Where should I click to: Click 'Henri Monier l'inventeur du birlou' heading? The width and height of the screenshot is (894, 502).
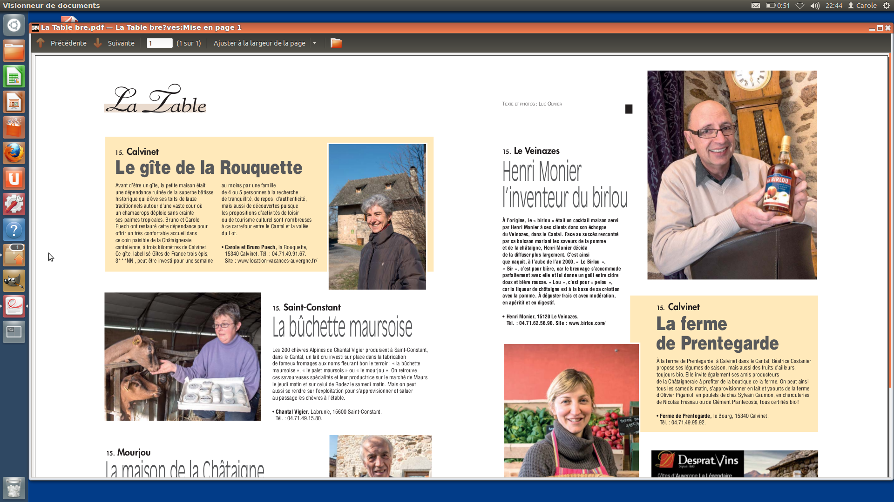pos(565,185)
